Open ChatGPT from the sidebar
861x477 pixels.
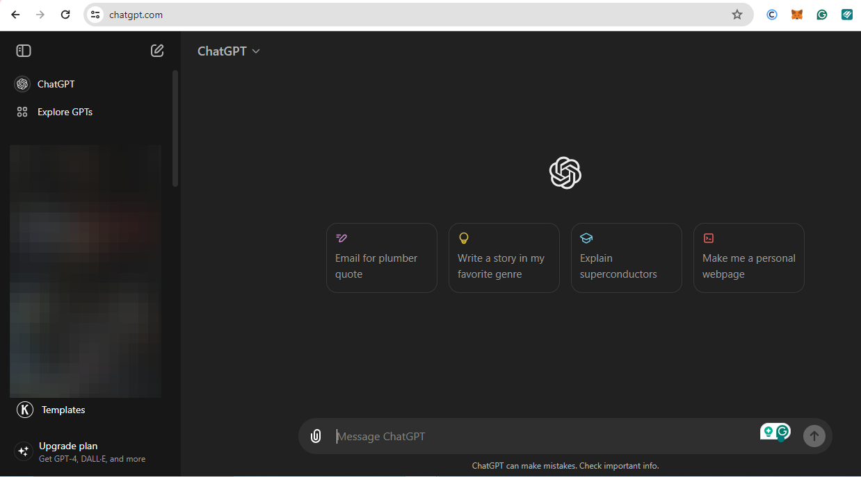tap(88, 84)
